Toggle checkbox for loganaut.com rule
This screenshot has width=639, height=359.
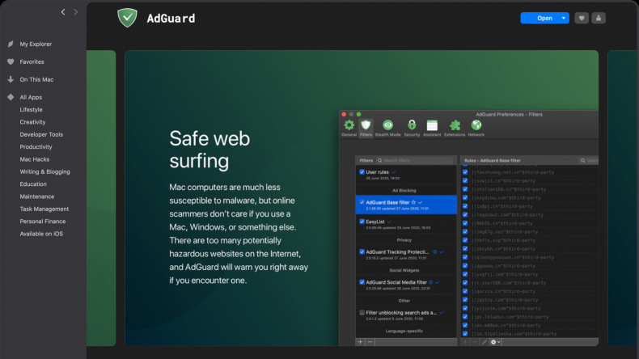coord(465,215)
